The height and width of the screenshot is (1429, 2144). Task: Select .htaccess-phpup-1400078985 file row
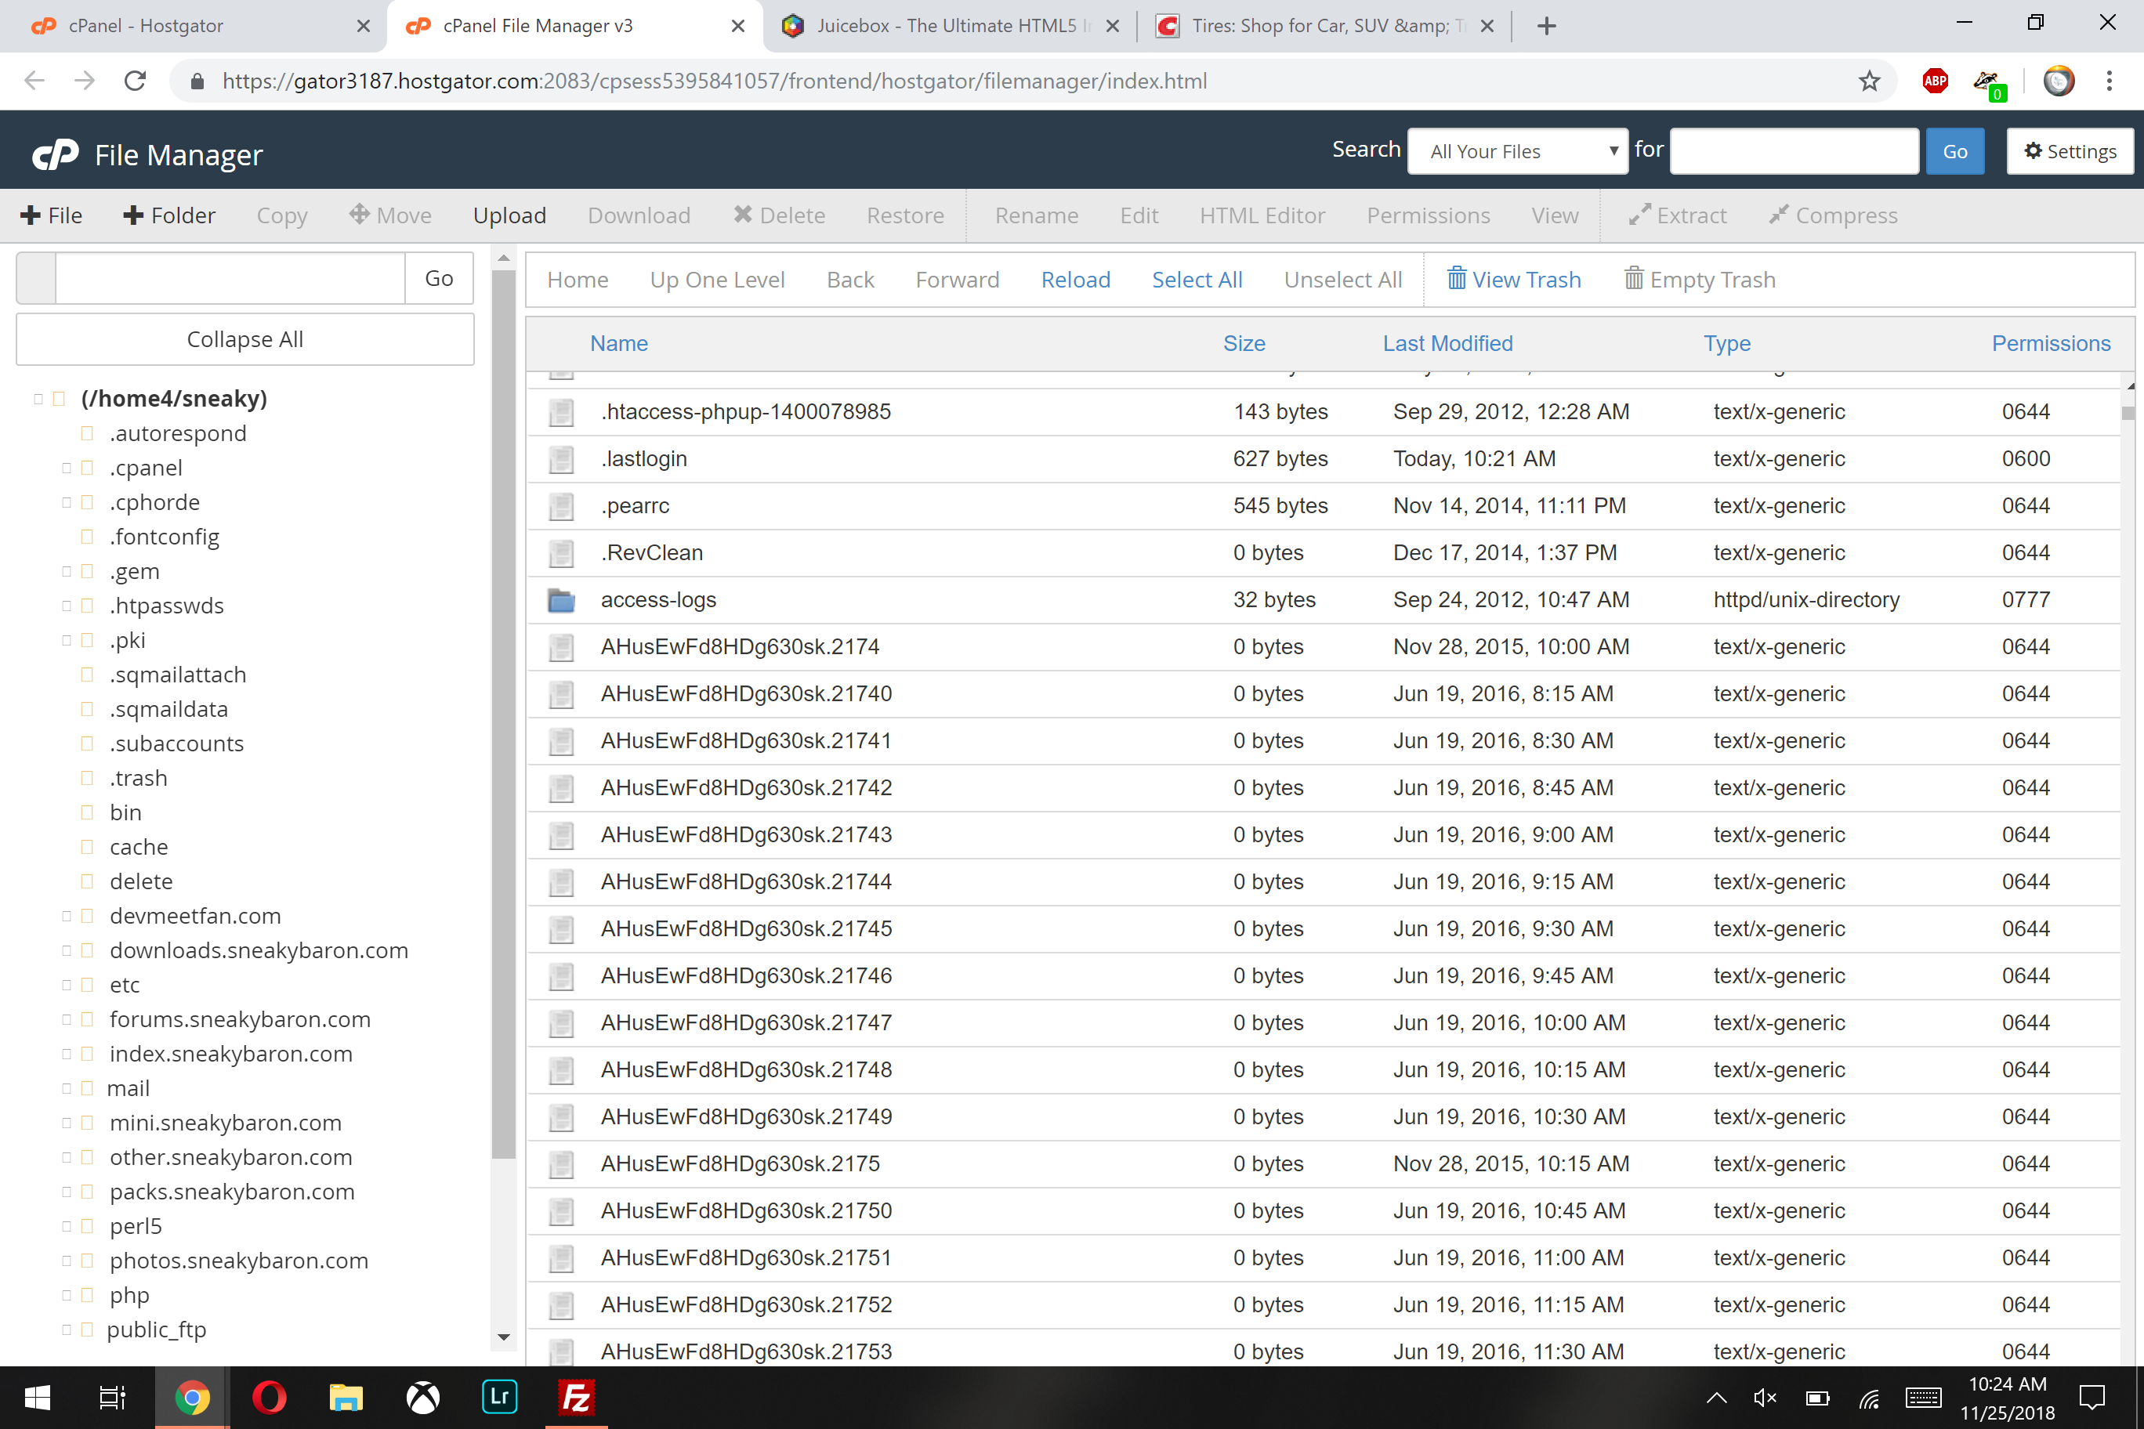(1323, 412)
